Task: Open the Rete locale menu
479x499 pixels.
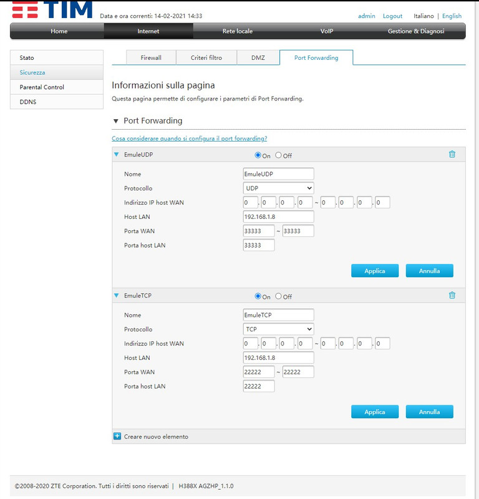Action: 238,31
